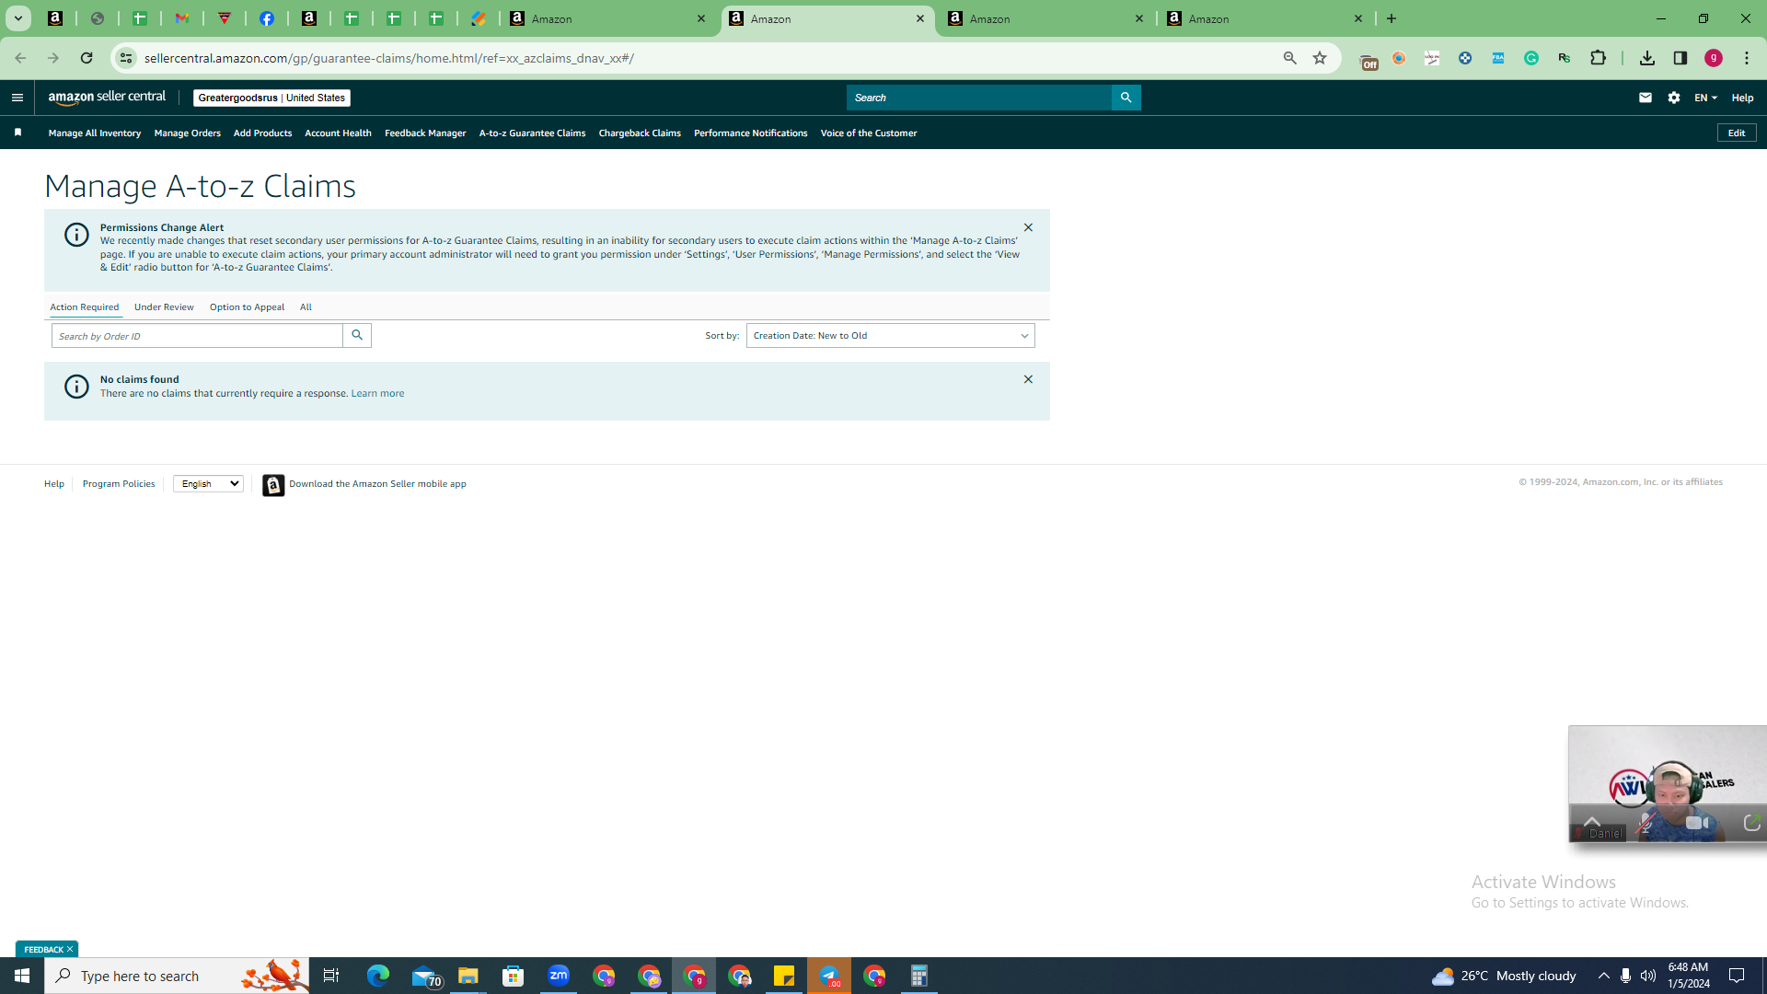This screenshot has width=1767, height=994.
Task: Open the Windows Start menu
Action: [22, 976]
